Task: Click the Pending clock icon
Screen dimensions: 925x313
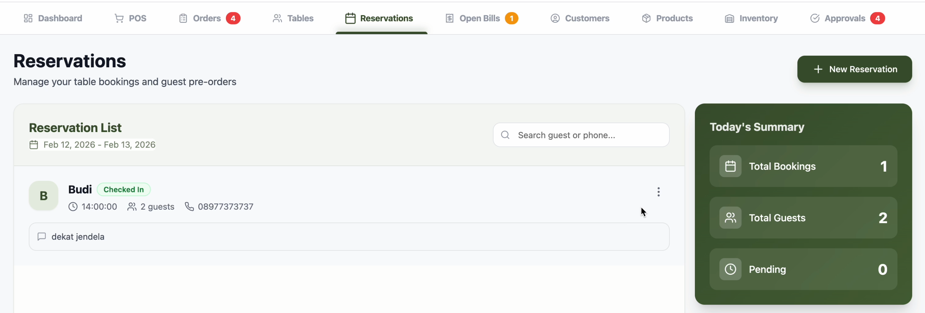Action: click(730, 269)
